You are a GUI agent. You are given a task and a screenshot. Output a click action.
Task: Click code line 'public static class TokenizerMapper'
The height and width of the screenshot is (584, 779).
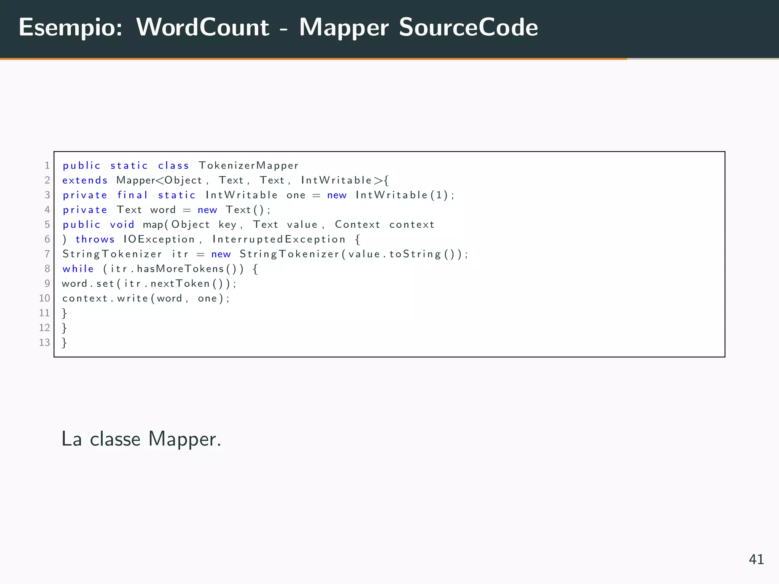(181, 166)
